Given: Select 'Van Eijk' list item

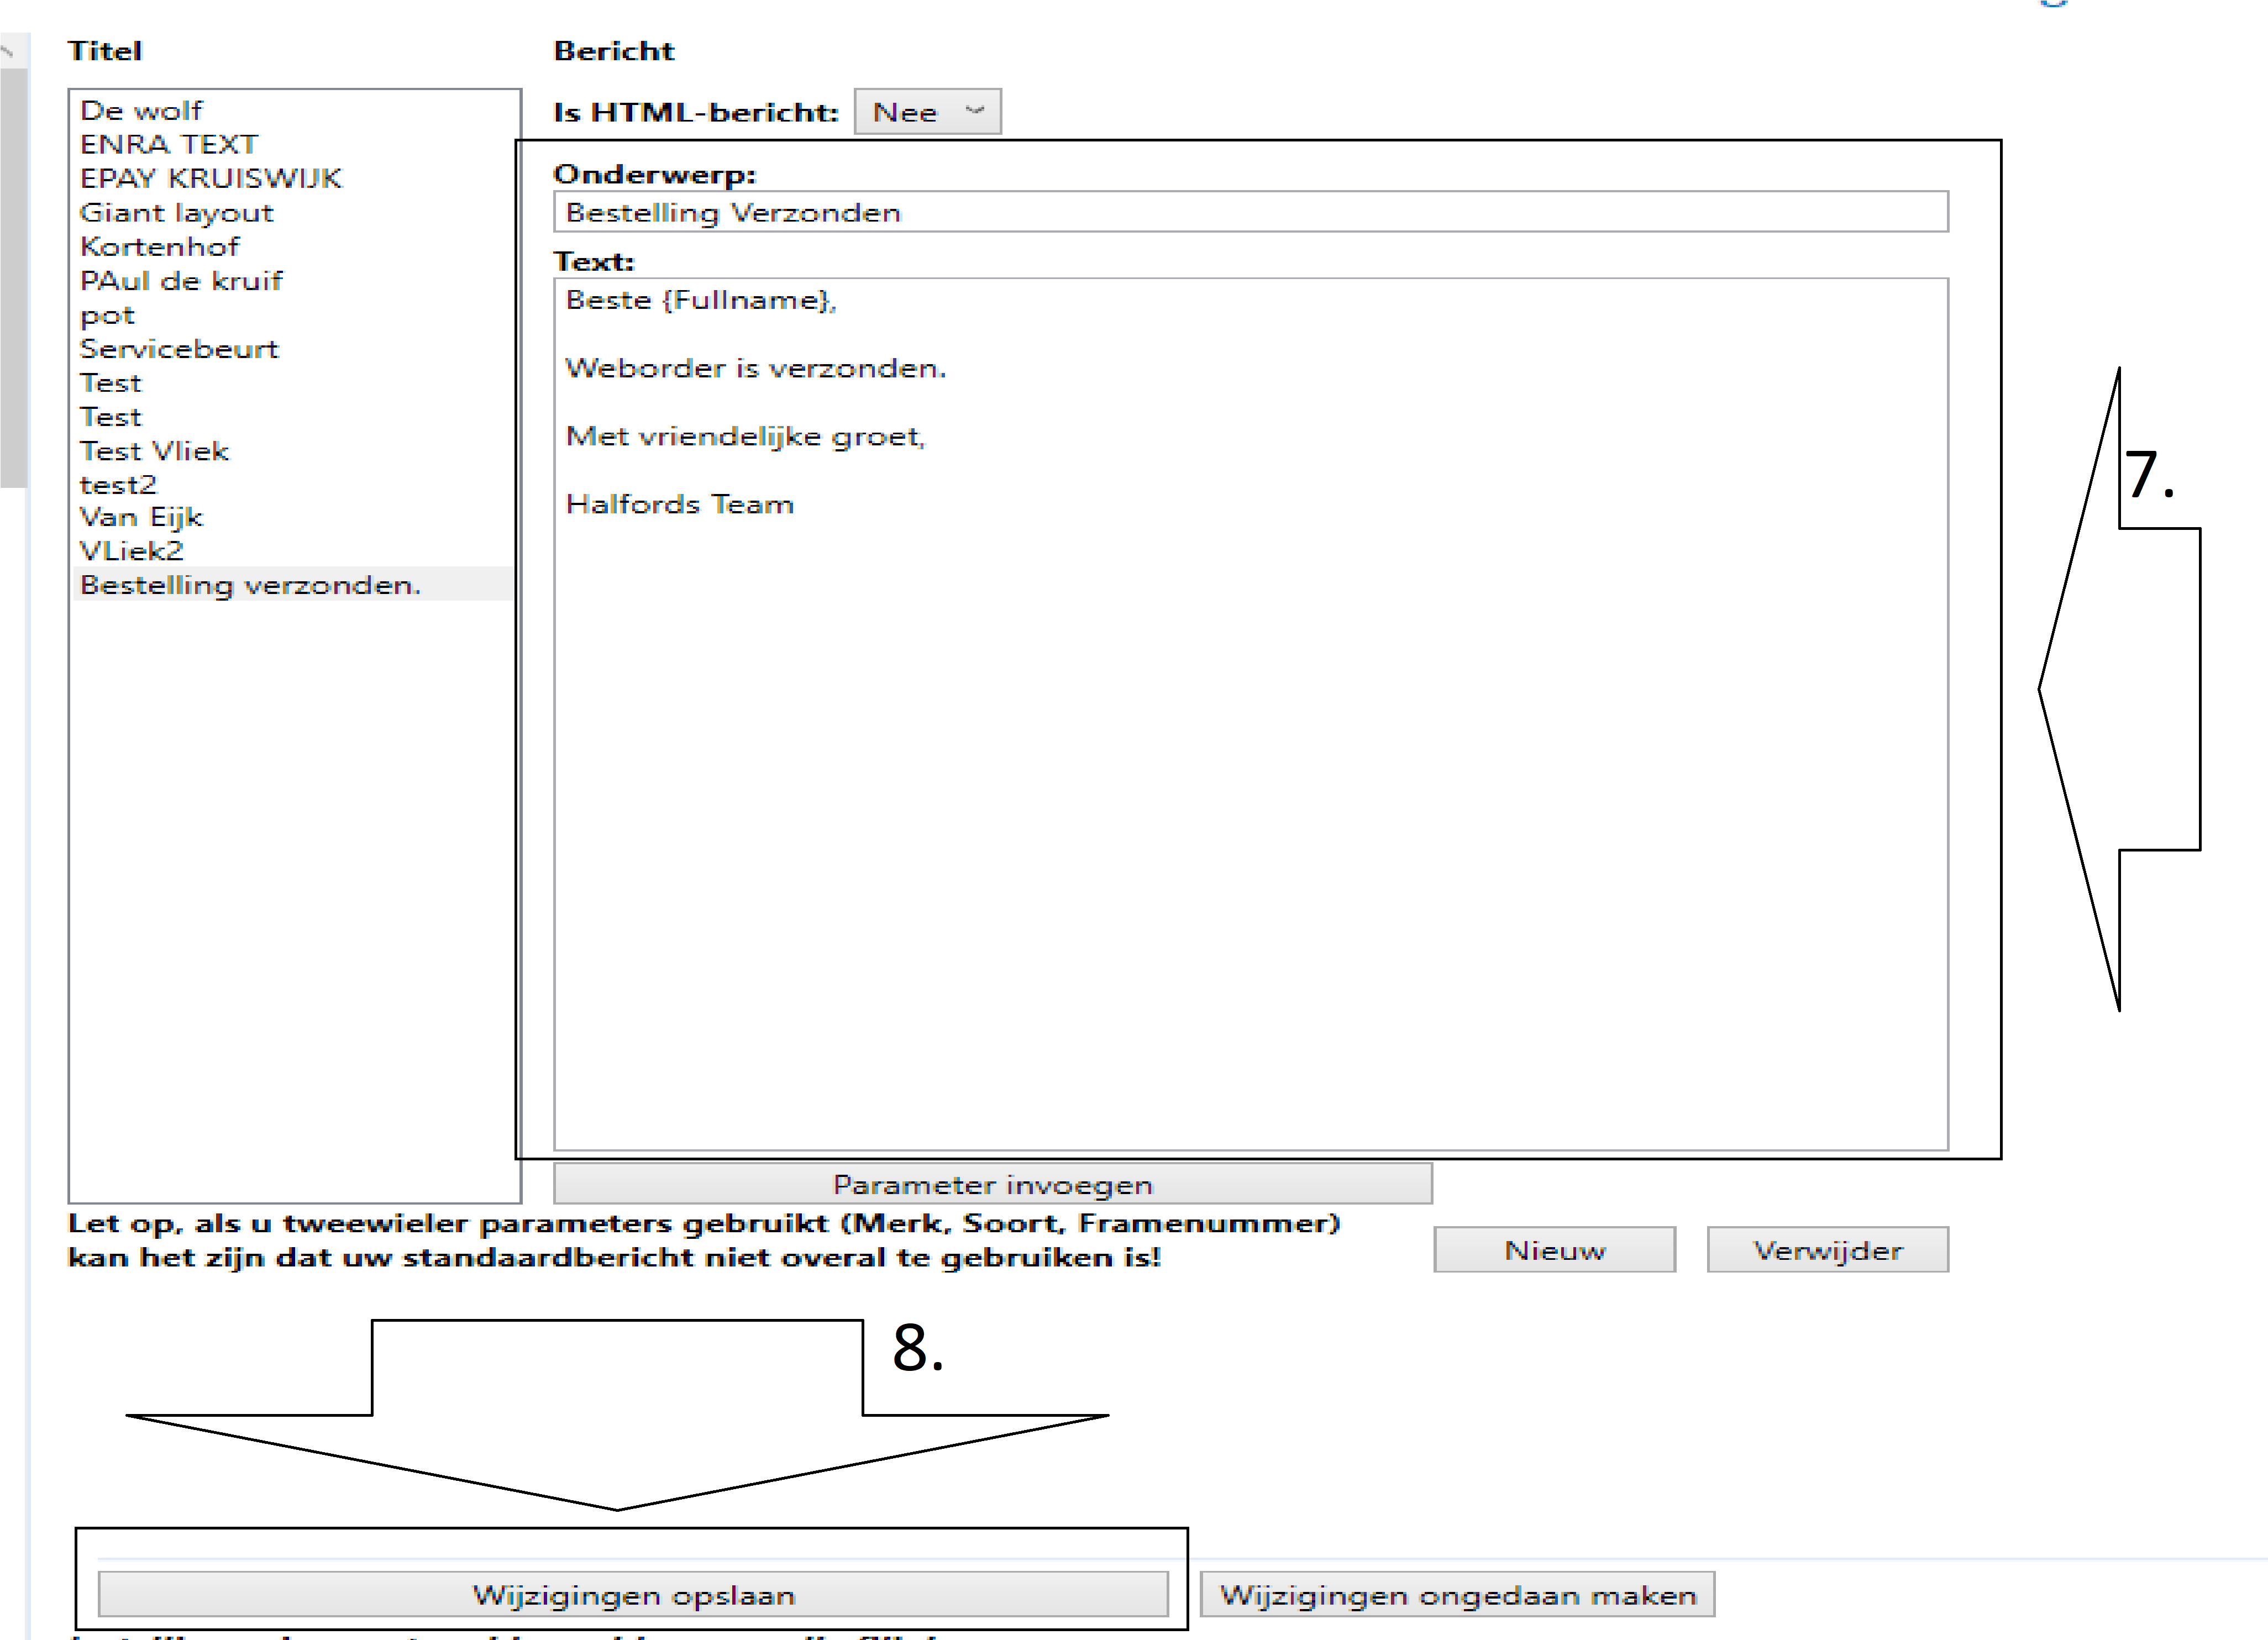Looking at the screenshot, I should pyautogui.click(x=141, y=517).
